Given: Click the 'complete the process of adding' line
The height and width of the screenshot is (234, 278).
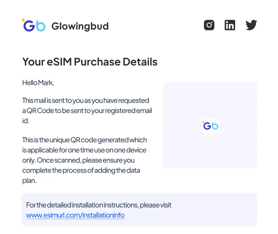Looking at the screenshot, I should pyautogui.click(x=81, y=170).
